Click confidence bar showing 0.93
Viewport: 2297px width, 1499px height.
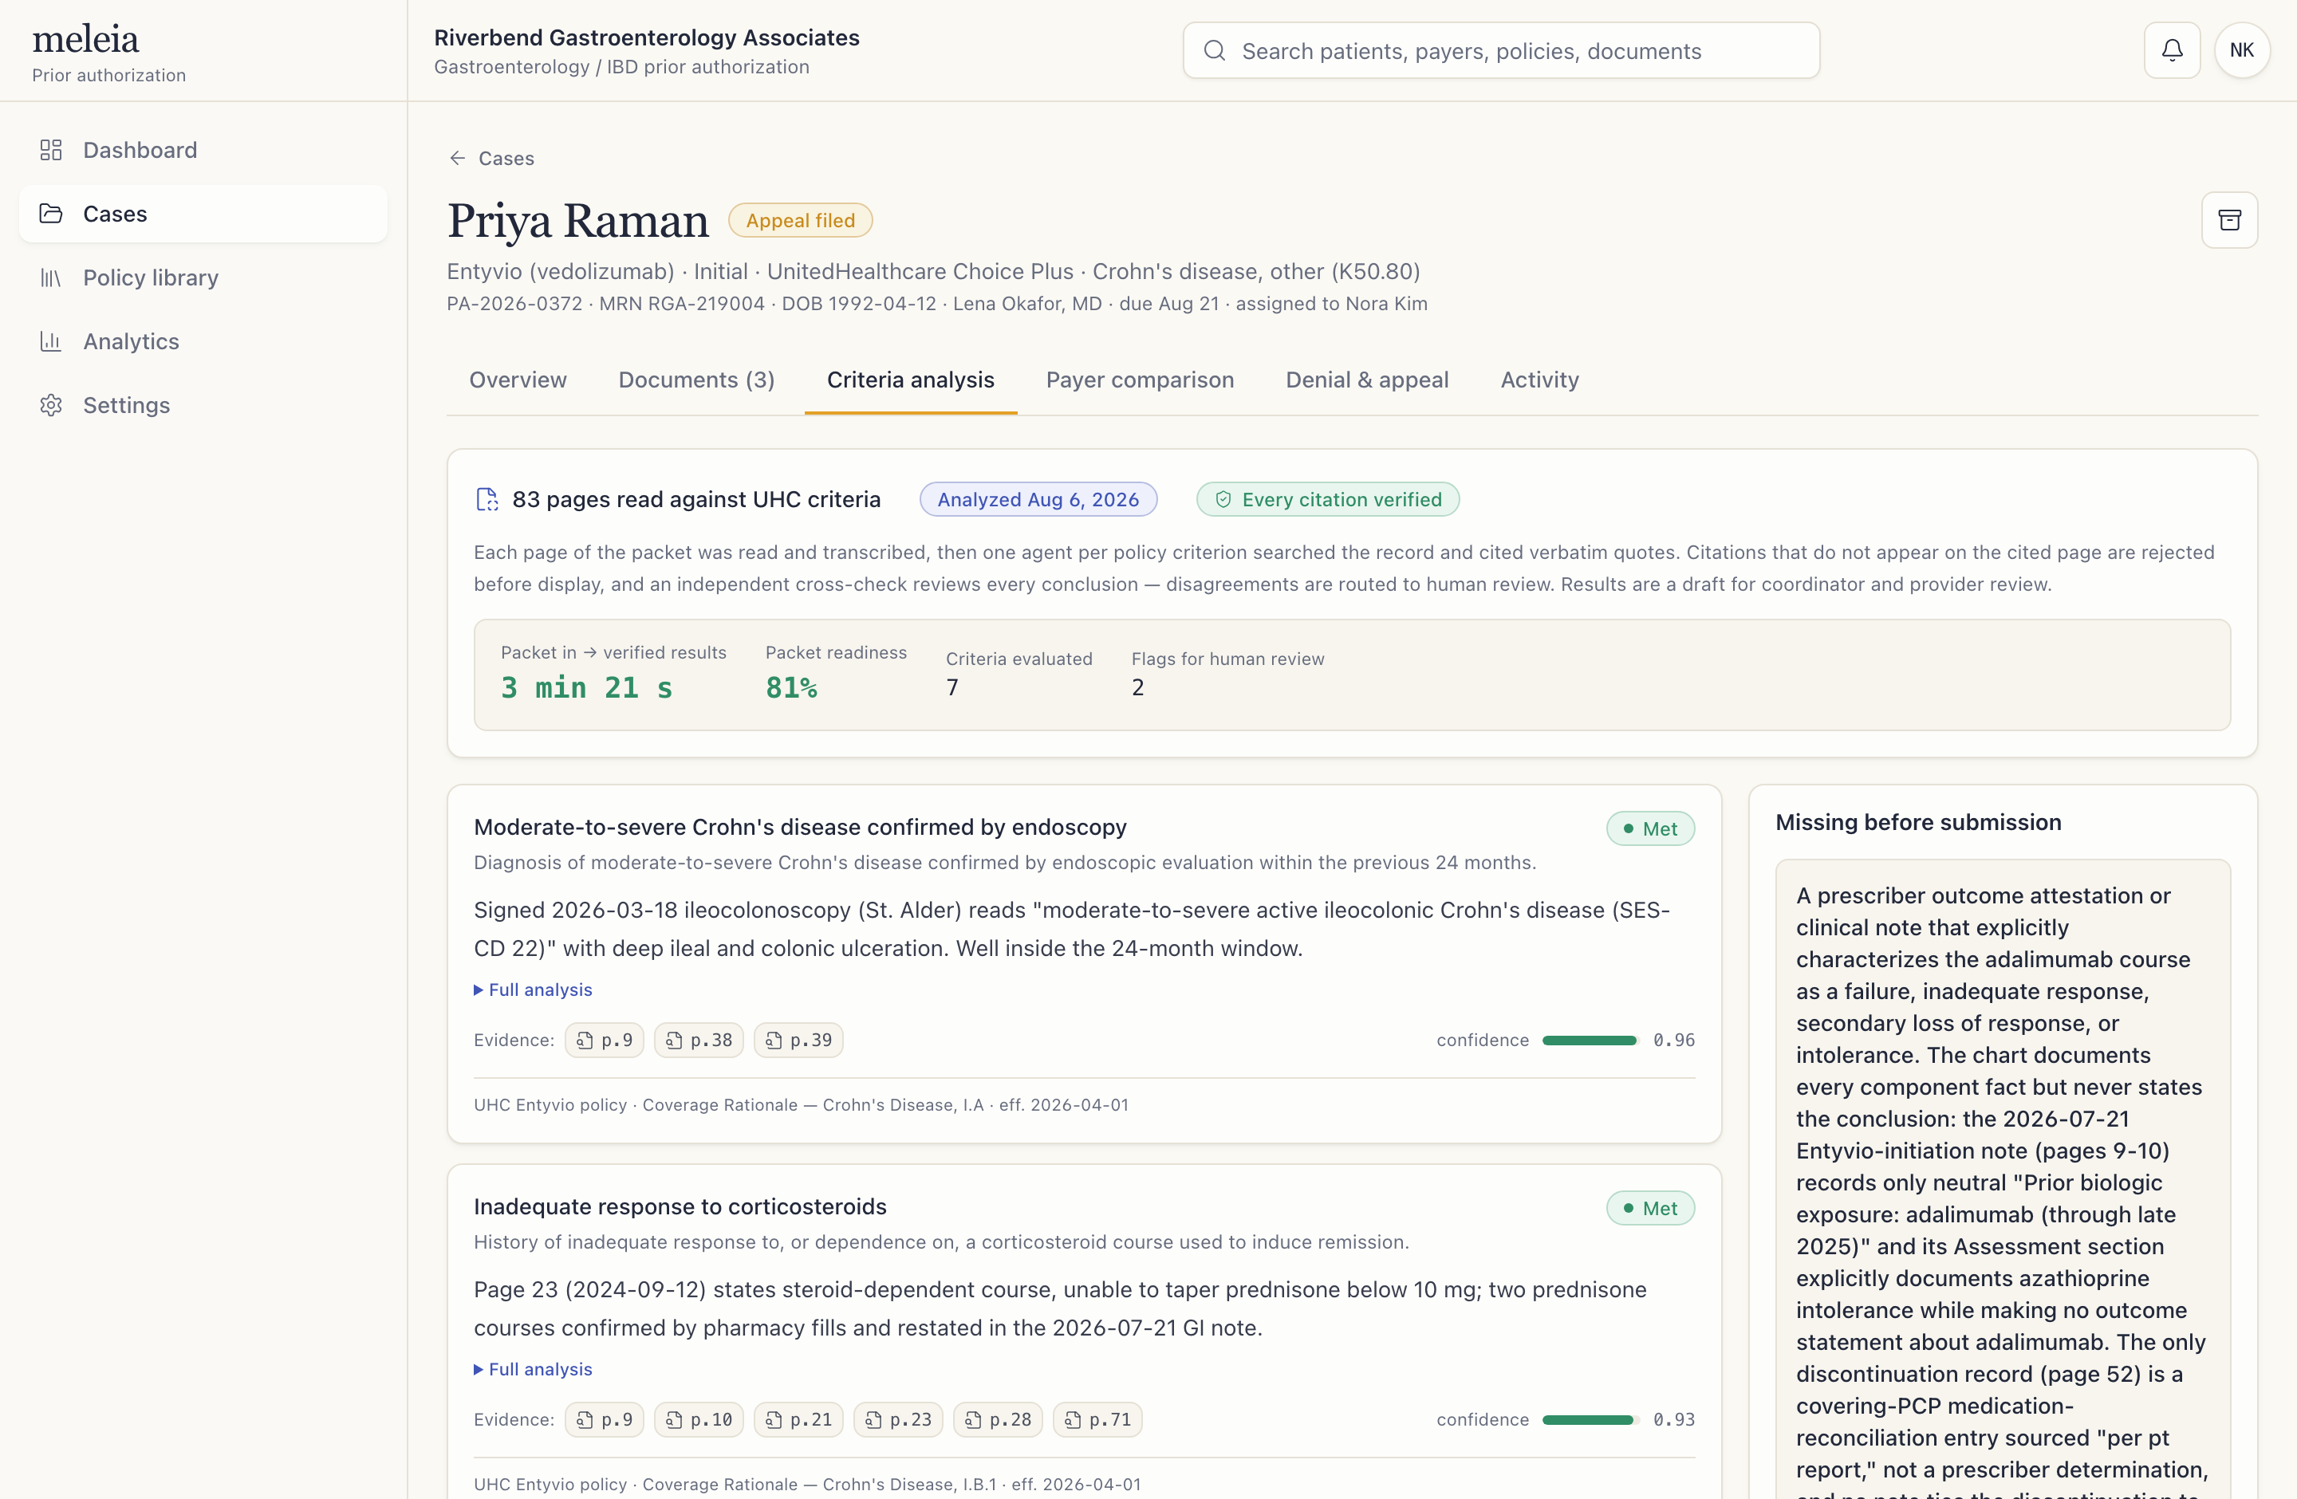coord(1590,1420)
